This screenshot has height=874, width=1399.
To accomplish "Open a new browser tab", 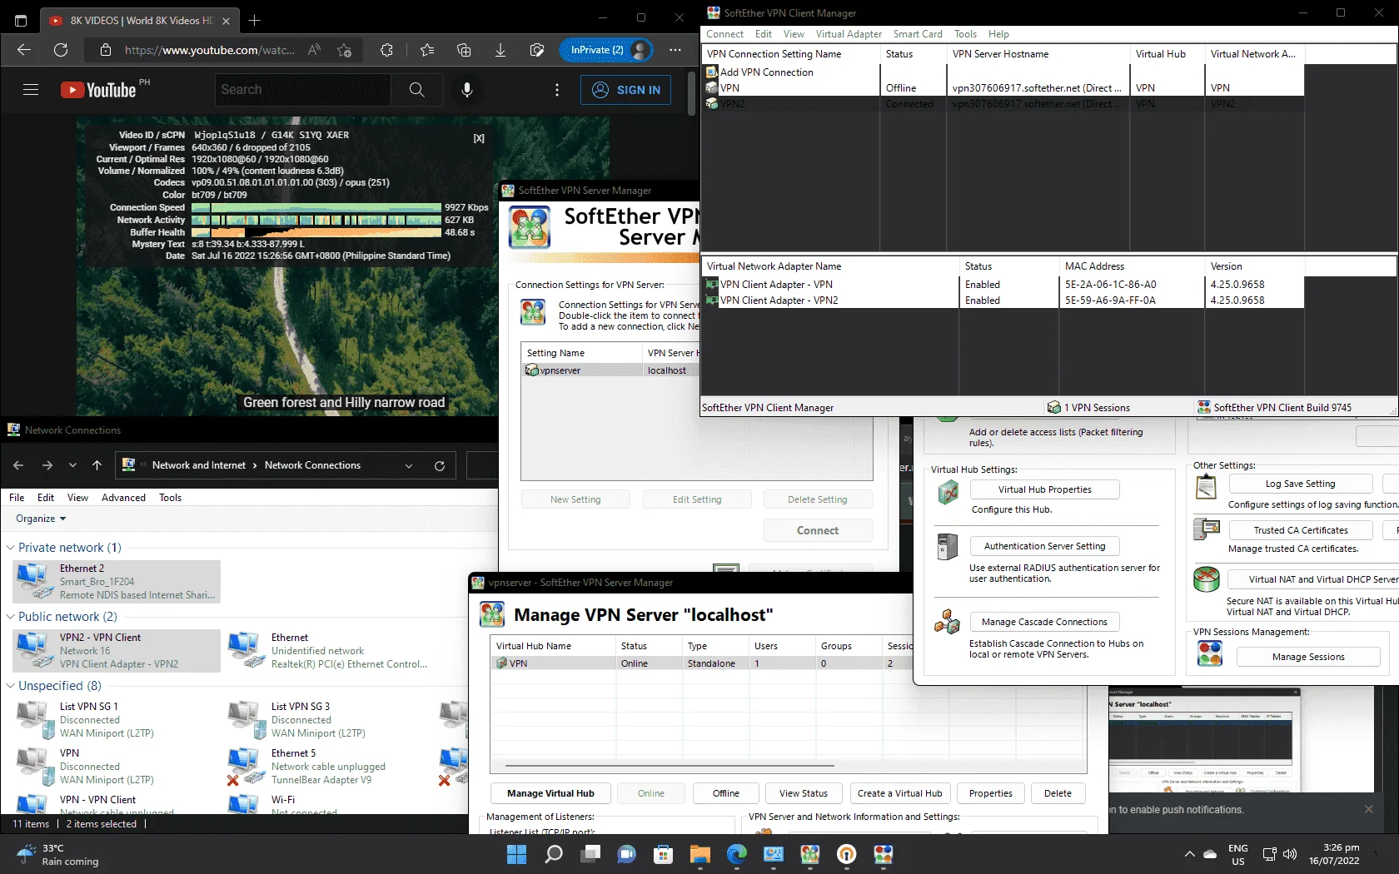I will click(255, 20).
